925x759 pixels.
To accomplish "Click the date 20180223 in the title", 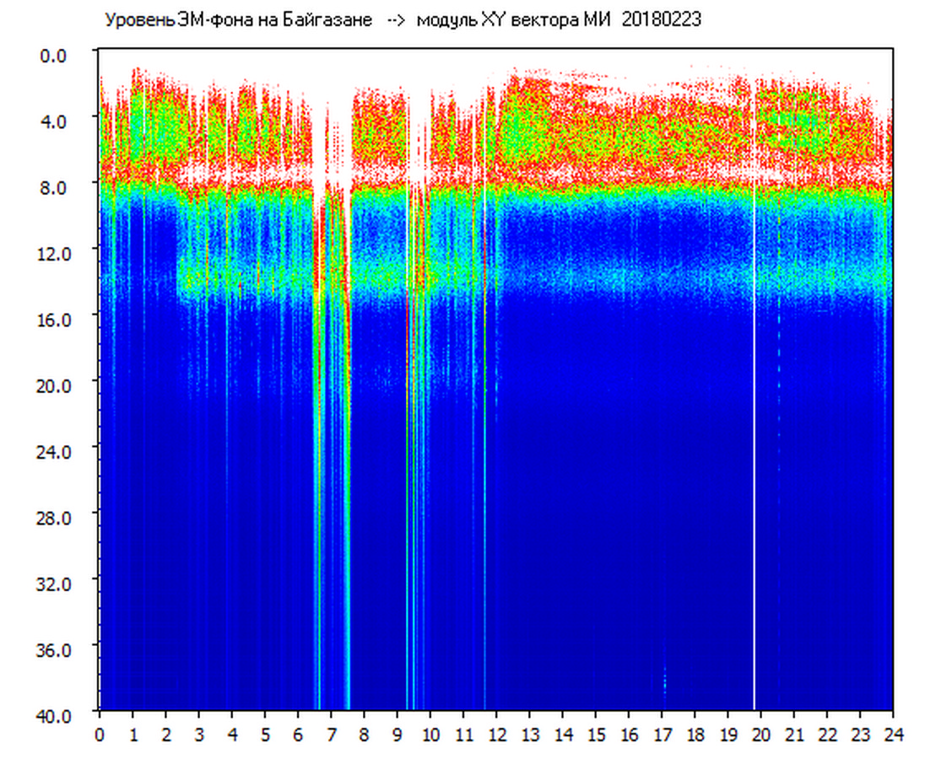I will [661, 20].
